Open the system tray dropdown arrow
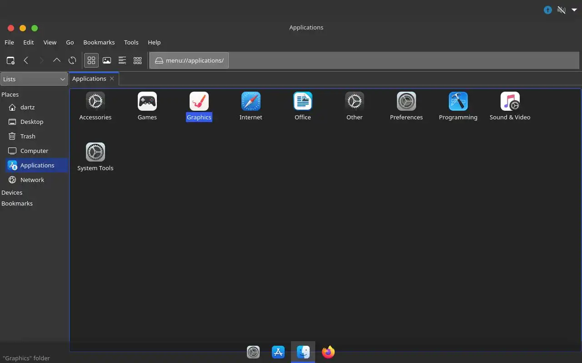 pos(574,10)
